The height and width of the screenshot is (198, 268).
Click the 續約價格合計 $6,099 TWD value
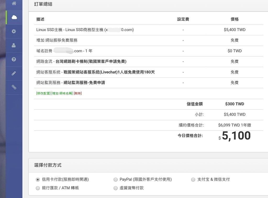point(234,125)
